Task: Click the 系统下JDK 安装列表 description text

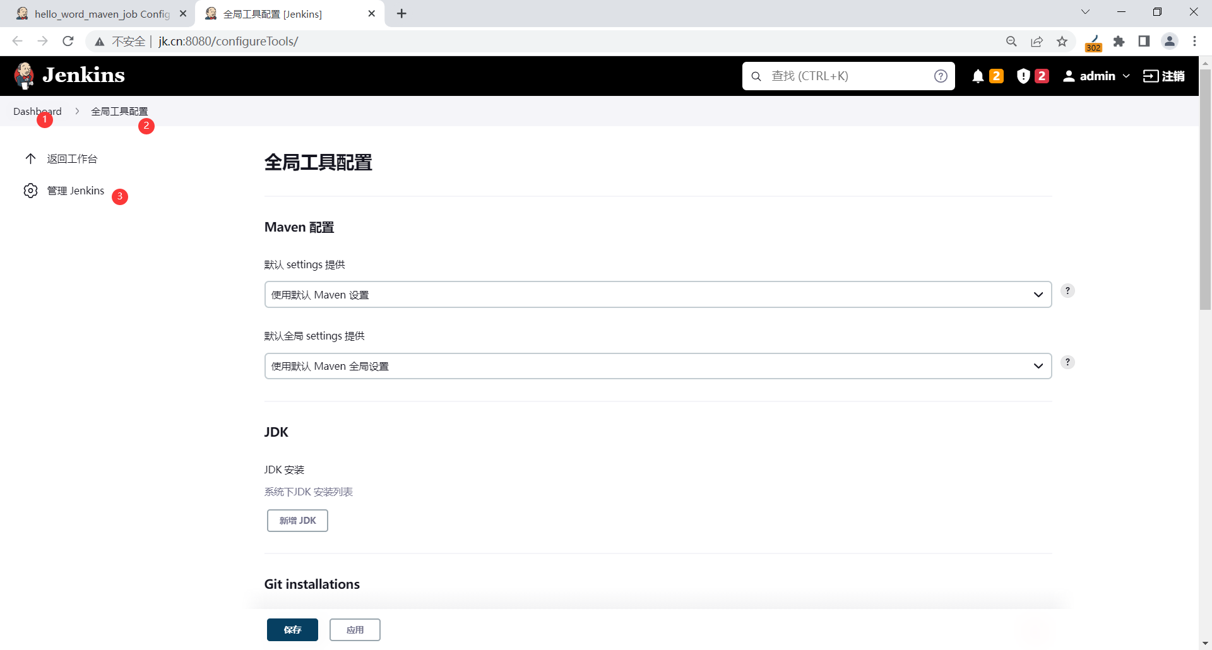Action: 309,492
